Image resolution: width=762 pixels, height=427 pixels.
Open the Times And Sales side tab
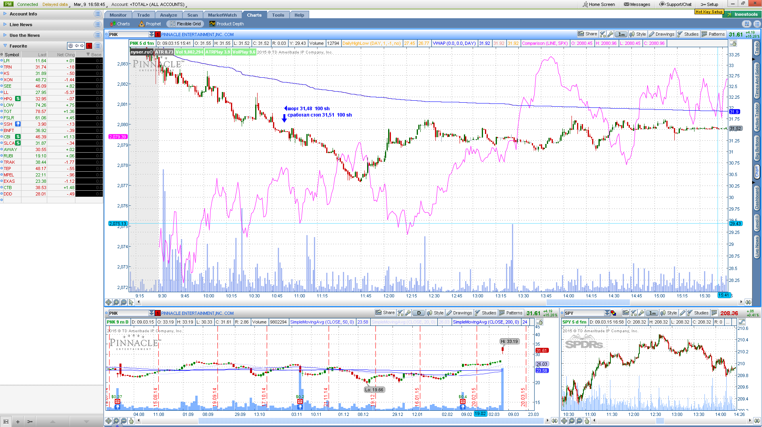click(x=757, y=80)
